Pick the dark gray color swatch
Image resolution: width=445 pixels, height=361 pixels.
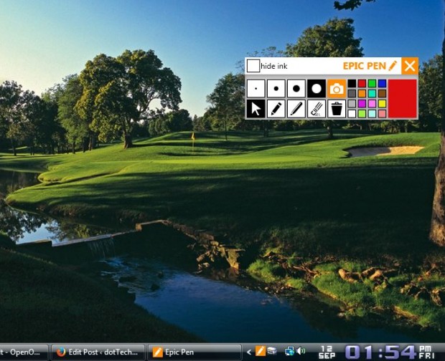(x=352, y=93)
